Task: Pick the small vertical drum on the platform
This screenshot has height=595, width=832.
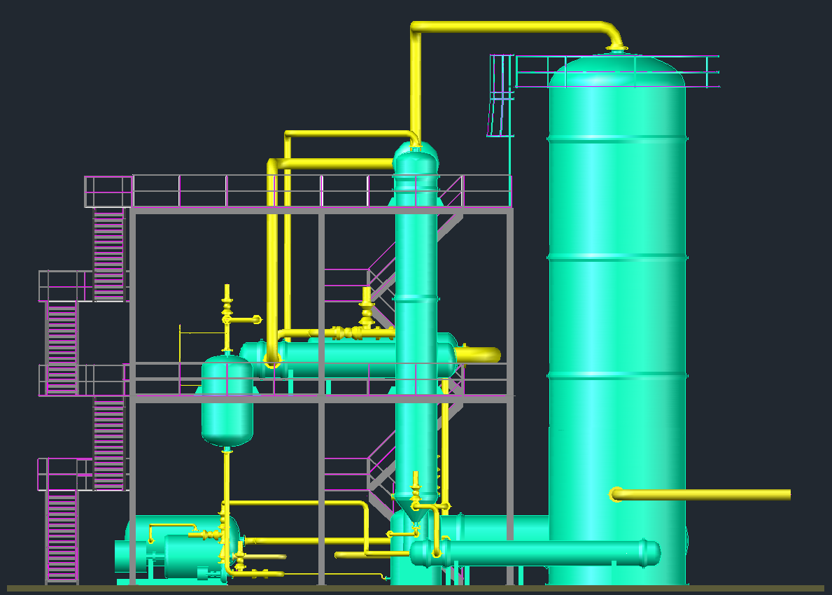Action: click(x=227, y=400)
